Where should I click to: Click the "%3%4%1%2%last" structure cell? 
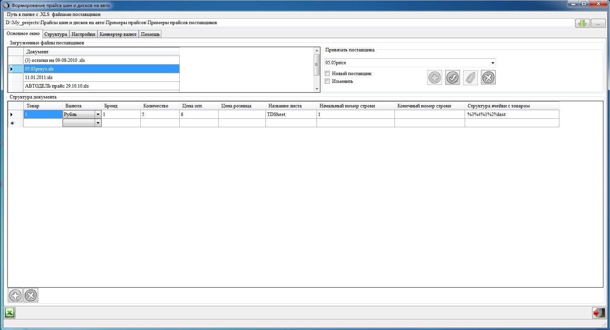pyautogui.click(x=512, y=114)
